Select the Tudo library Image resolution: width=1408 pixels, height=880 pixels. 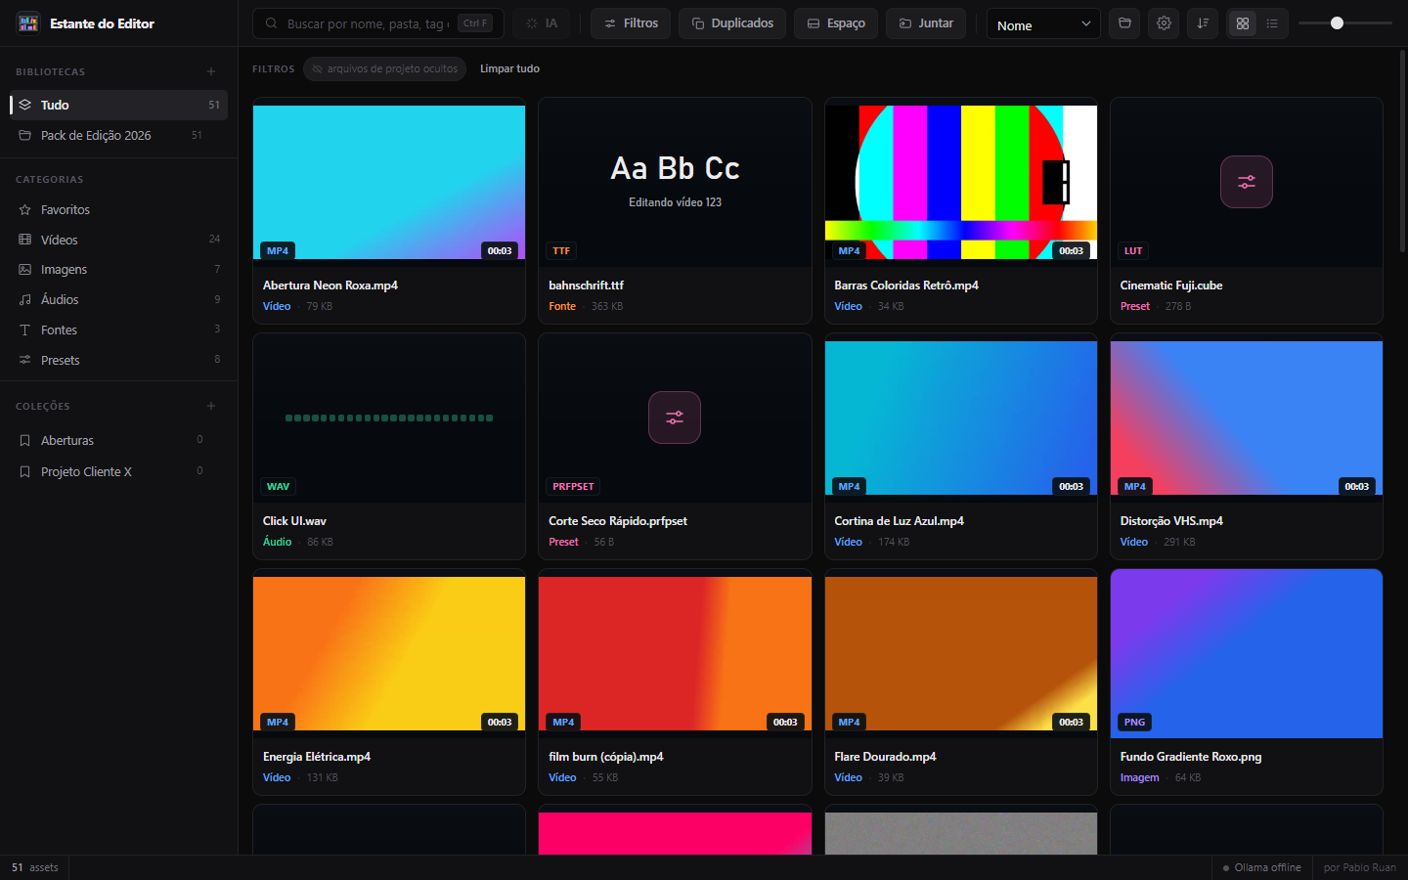tap(119, 105)
